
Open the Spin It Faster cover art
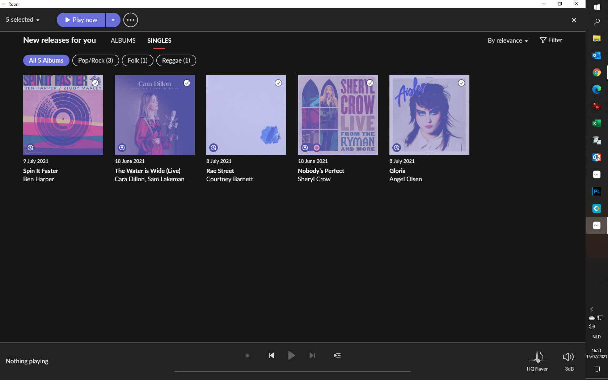[63, 115]
